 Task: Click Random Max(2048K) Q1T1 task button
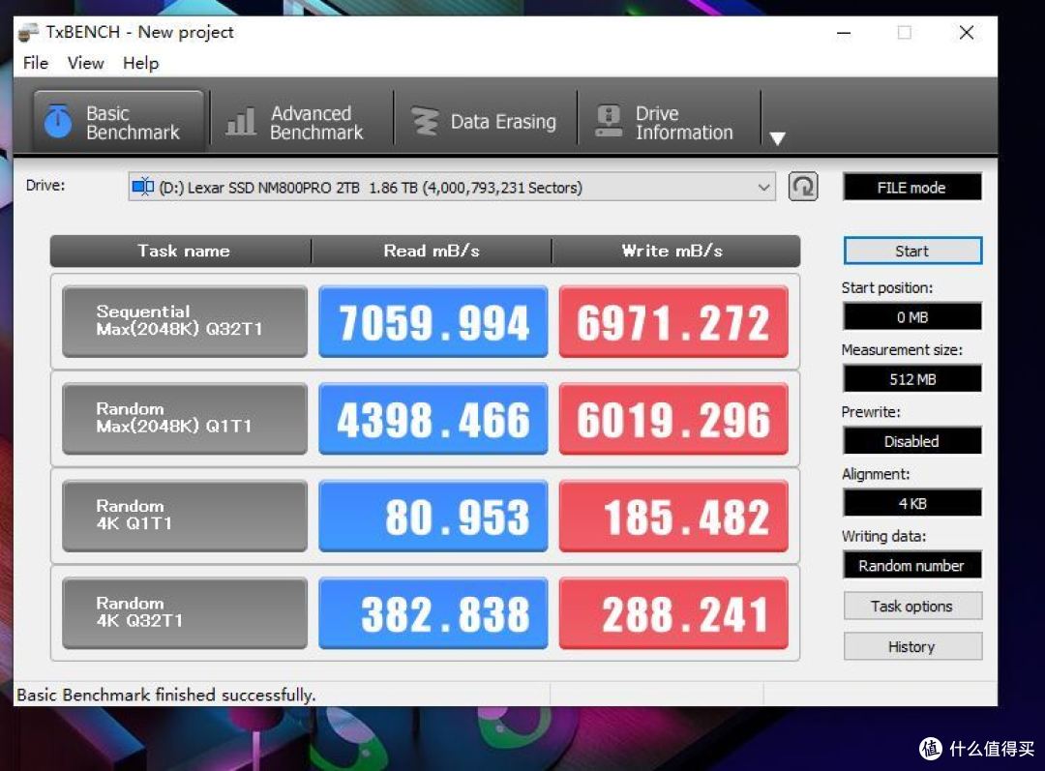click(x=185, y=419)
